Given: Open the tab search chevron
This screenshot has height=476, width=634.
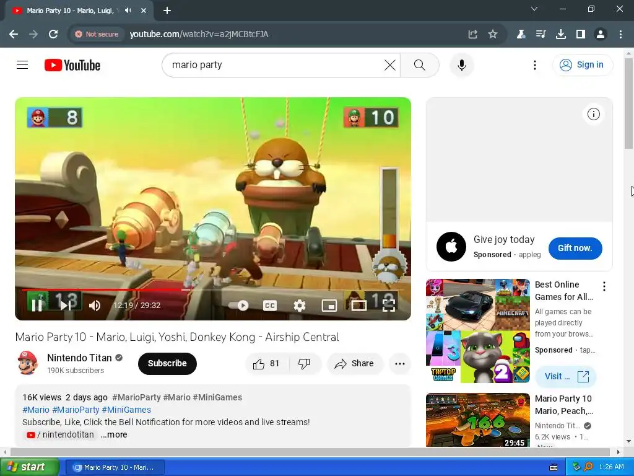Looking at the screenshot, I should click(534, 9).
